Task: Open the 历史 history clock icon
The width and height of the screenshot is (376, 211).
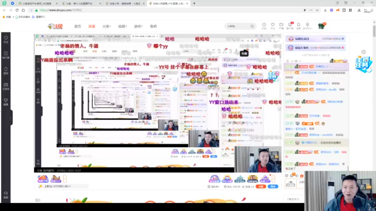Action: coord(264,26)
